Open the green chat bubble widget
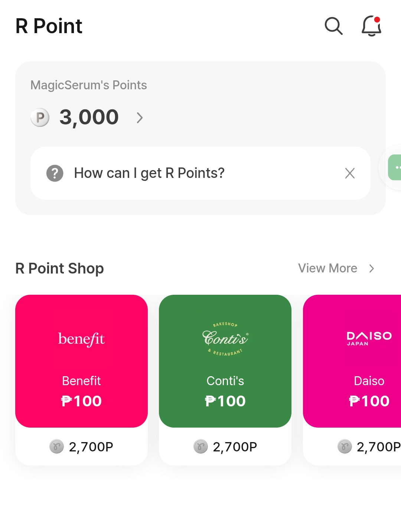Screen dimensions: 401x505 coord(395,167)
